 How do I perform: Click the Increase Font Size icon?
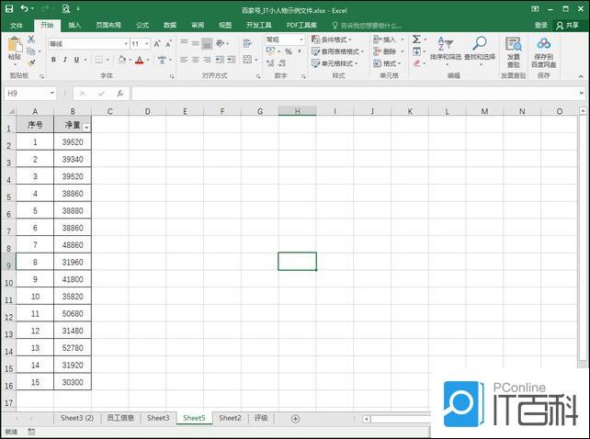[157, 44]
